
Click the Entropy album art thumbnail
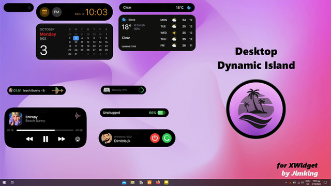pyautogui.click(x=16, y=118)
